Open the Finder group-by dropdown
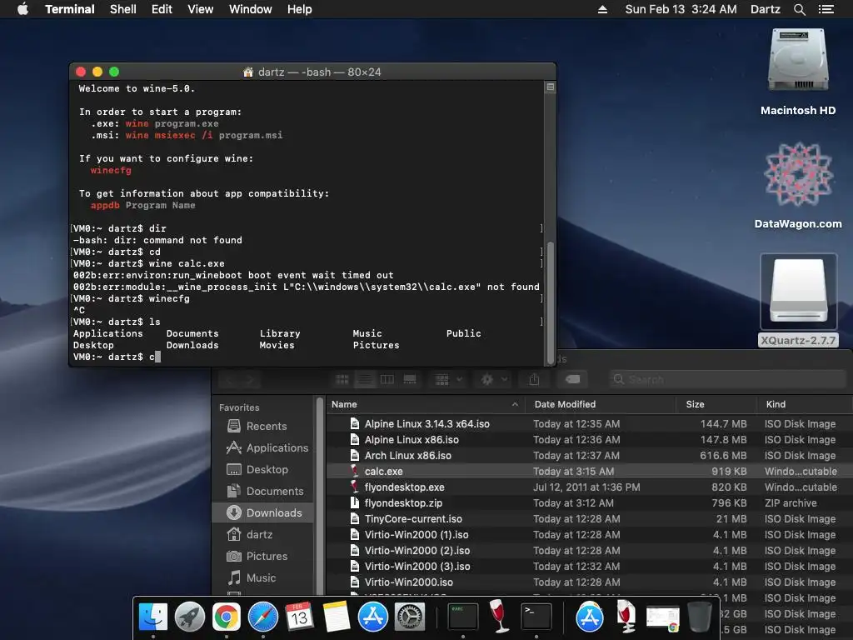The image size is (853, 640). point(449,379)
